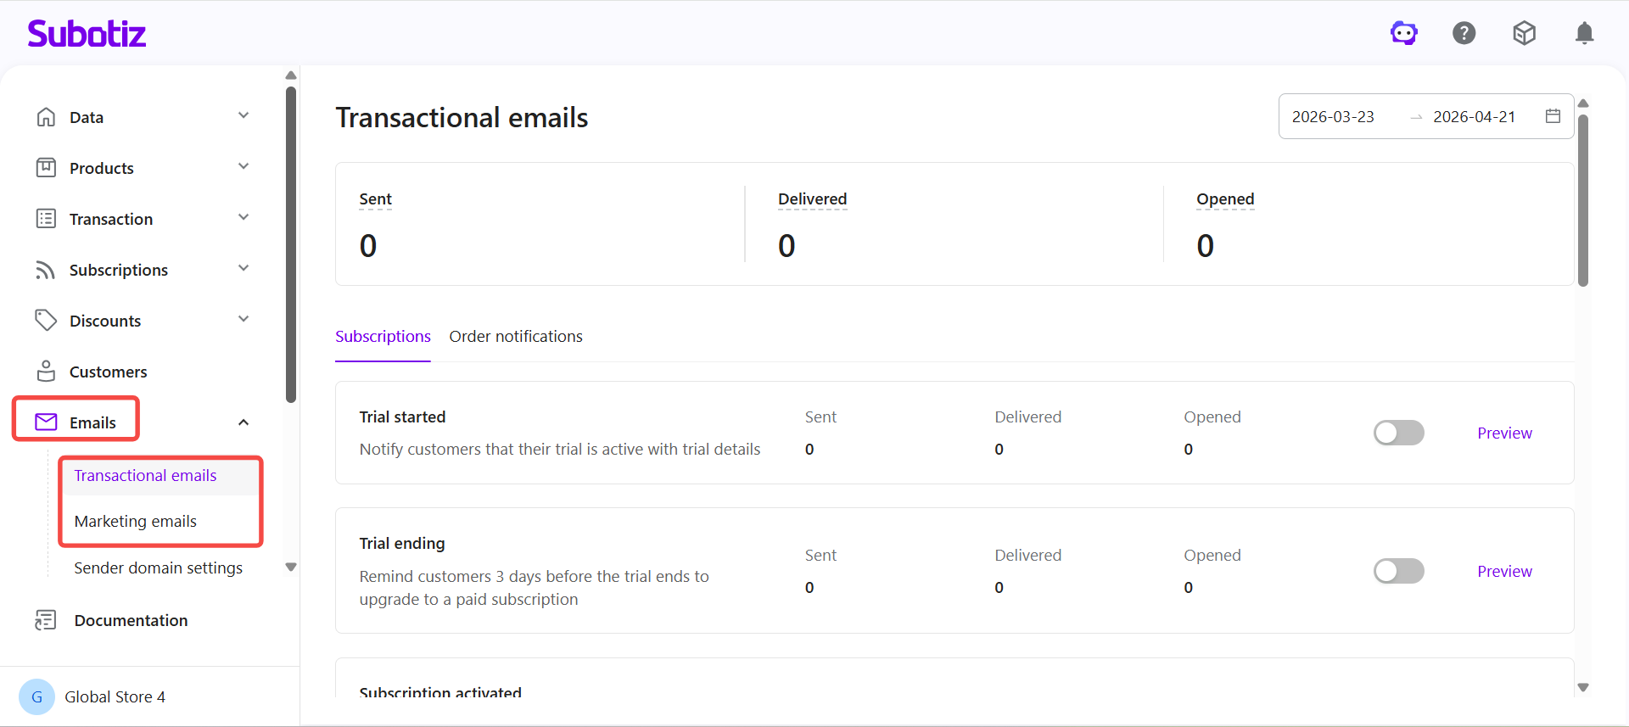This screenshot has height=727, width=1629.
Task: Preview the Trial ending email
Action: pos(1504,571)
